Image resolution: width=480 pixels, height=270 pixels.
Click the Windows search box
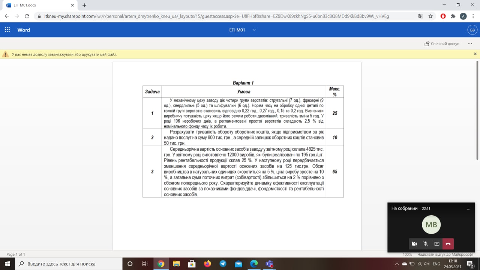(x=69, y=264)
